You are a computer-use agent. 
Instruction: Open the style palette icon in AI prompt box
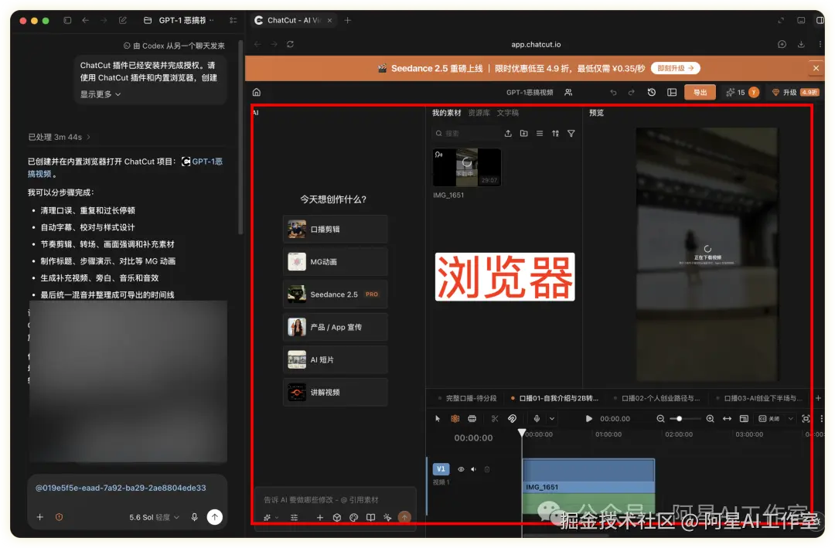tap(353, 517)
